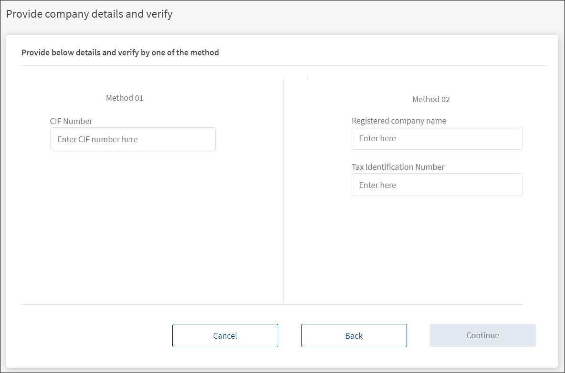This screenshot has width=565, height=373.
Task: Click the 'Tax Identification Number' label text
Action: 398,167
